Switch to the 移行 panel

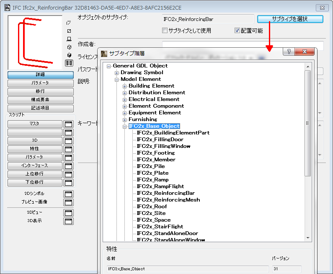[x=41, y=91]
